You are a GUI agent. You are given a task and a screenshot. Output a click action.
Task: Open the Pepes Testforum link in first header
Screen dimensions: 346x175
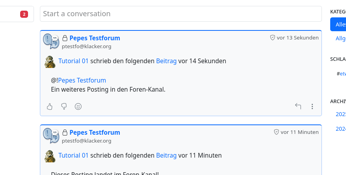(95, 38)
